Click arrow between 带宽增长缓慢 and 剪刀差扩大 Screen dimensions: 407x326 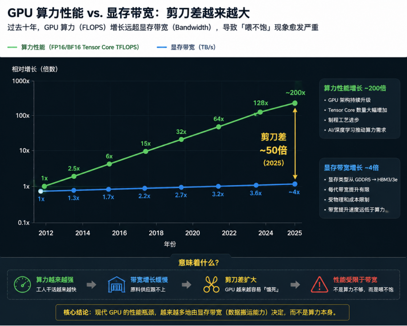pos(187,285)
